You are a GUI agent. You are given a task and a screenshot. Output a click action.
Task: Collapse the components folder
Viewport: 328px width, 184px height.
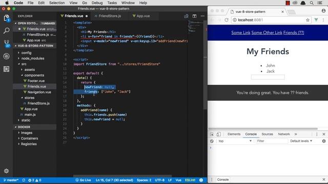(34, 75)
